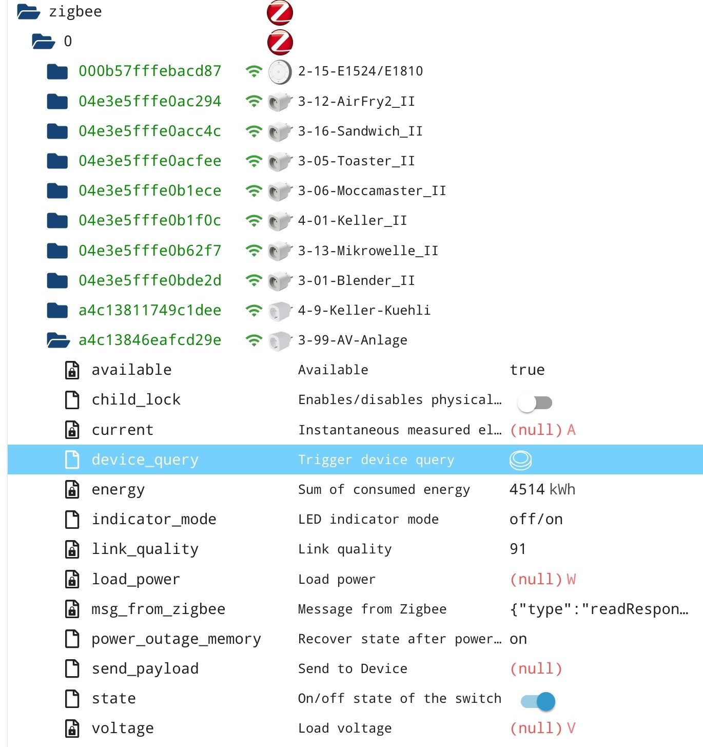Click the file icon for indicator_mode
The height and width of the screenshot is (747, 703).
coord(72,520)
